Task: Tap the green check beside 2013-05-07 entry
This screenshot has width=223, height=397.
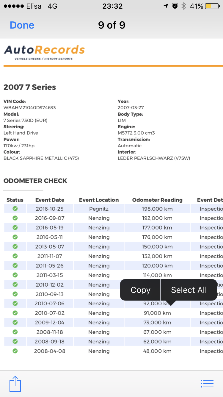Action: click(15, 247)
